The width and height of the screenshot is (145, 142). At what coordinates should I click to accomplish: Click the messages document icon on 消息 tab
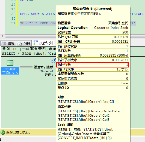click(20, 43)
